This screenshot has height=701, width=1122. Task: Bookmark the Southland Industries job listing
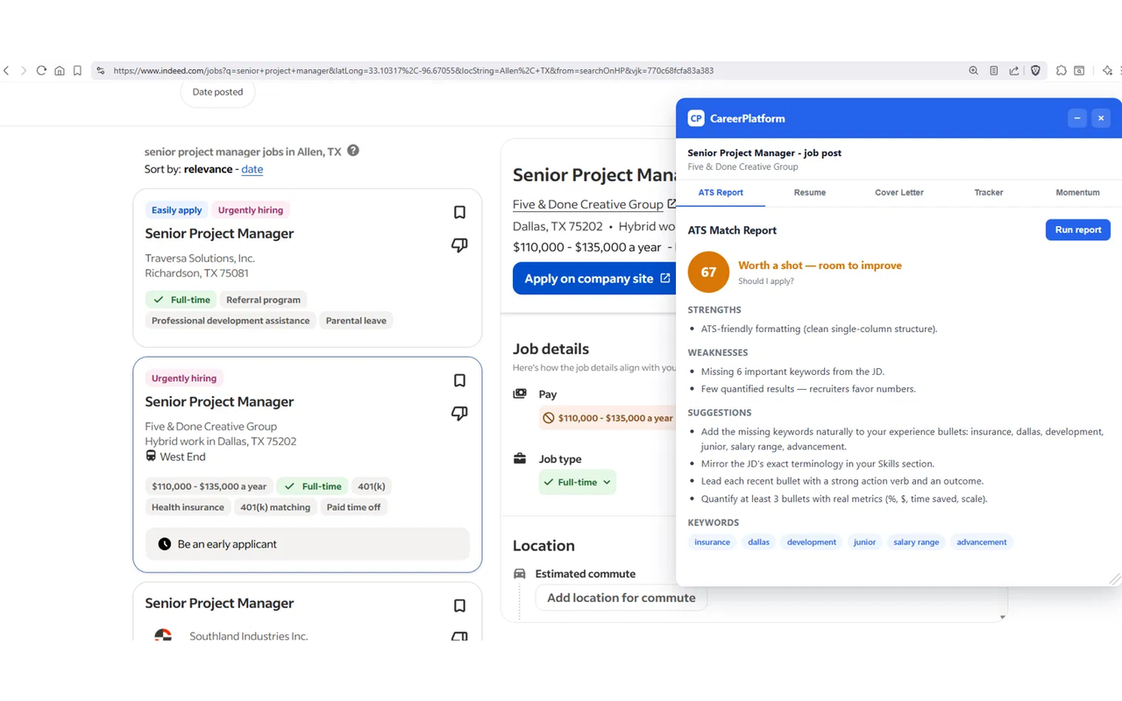click(x=459, y=605)
